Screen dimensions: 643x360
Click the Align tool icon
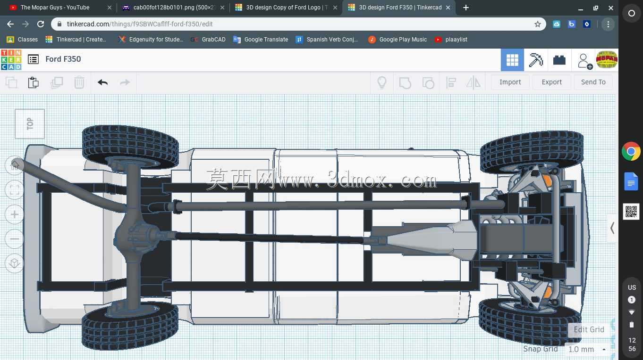tap(451, 82)
